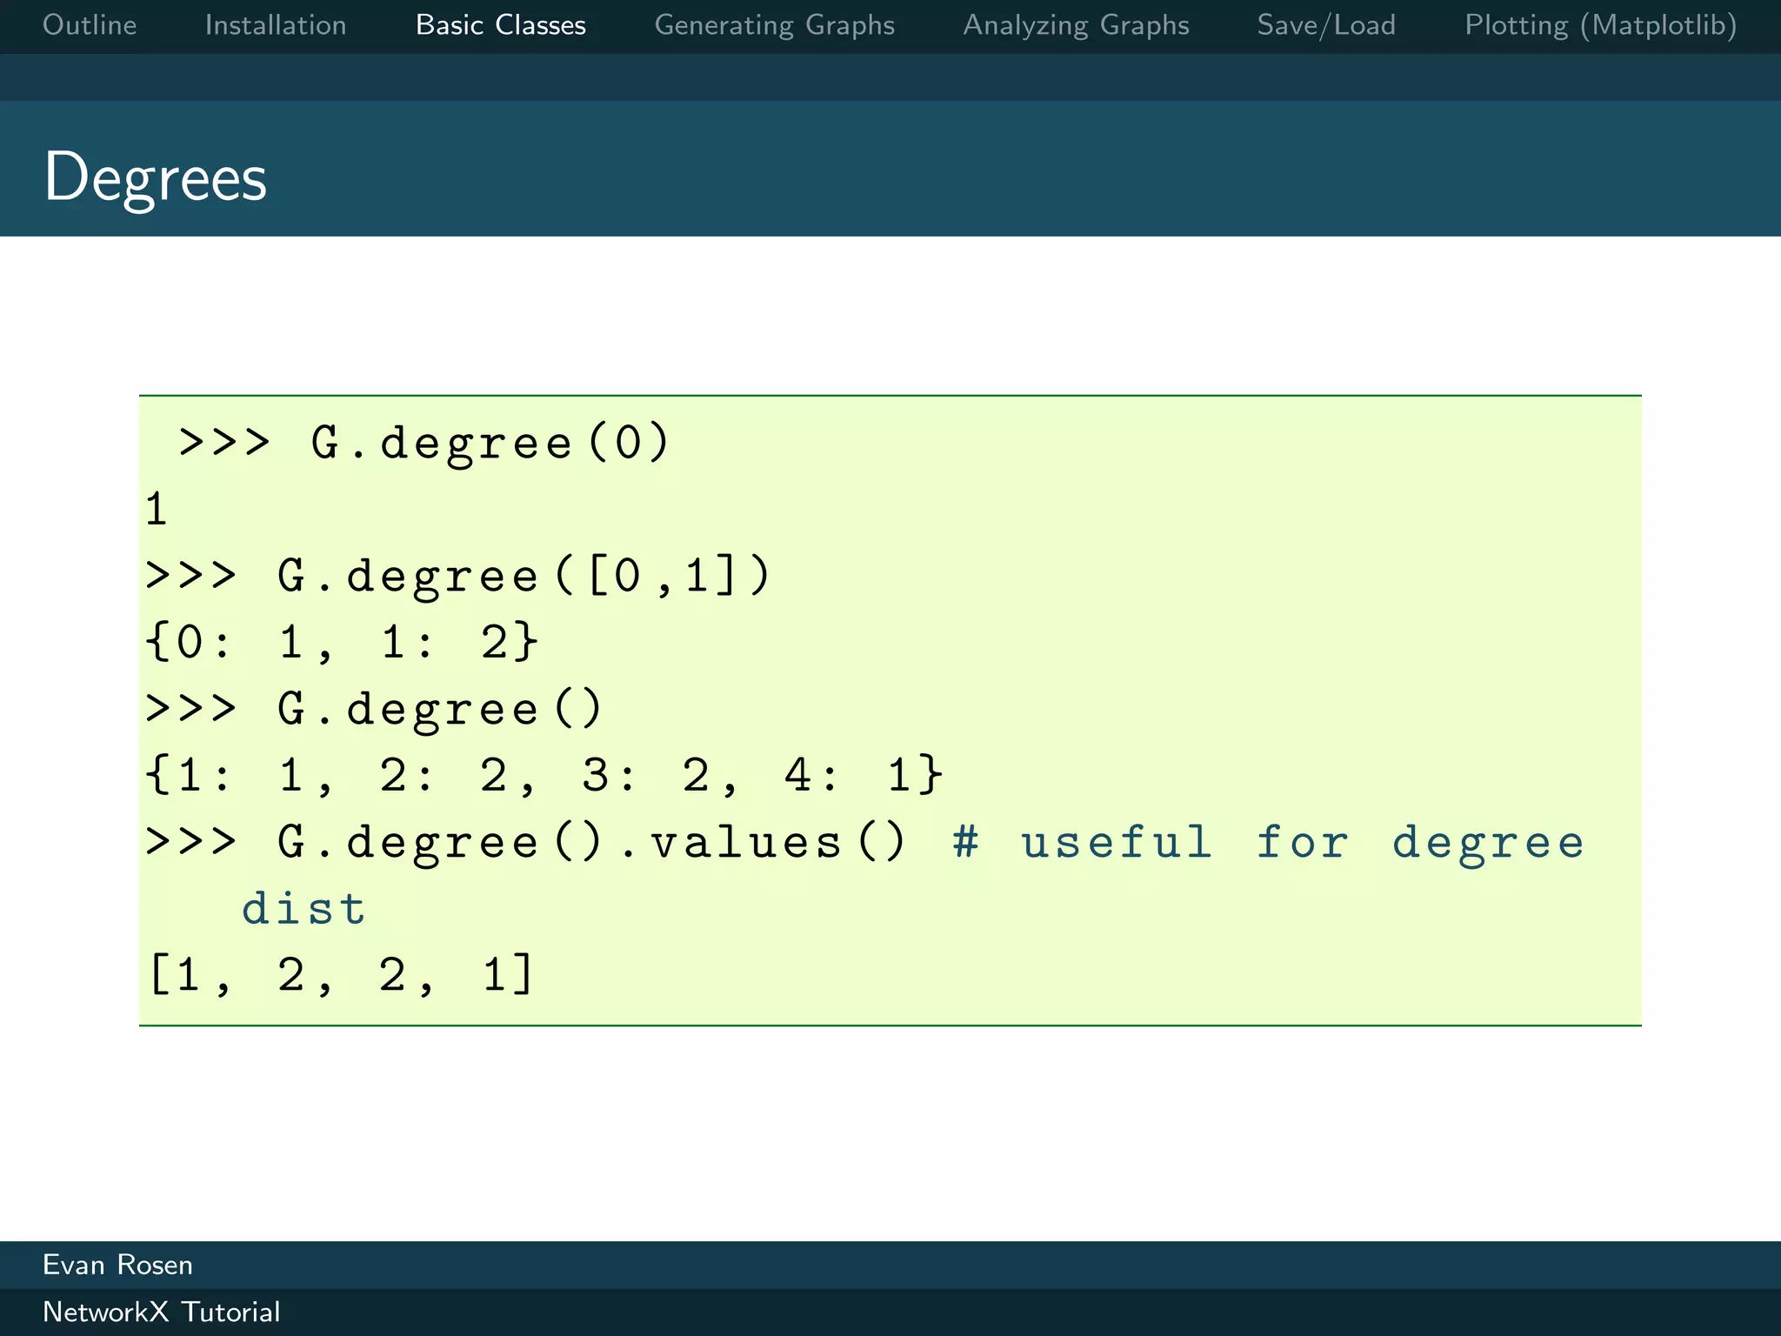The width and height of the screenshot is (1781, 1336).
Task: Click the author name Evan Rosen
Action: pyautogui.click(x=117, y=1265)
